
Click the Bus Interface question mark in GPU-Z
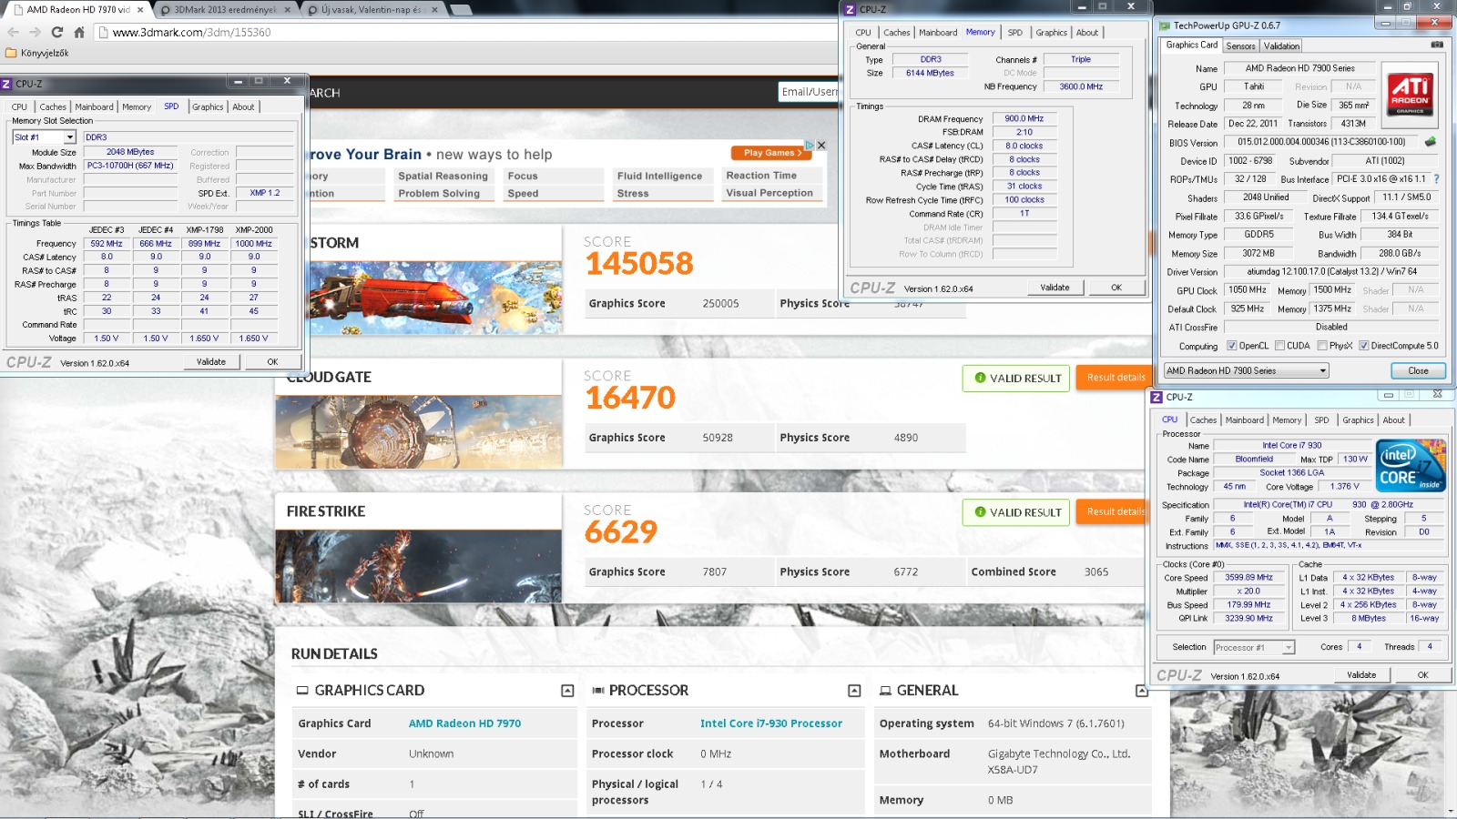pyautogui.click(x=1436, y=179)
